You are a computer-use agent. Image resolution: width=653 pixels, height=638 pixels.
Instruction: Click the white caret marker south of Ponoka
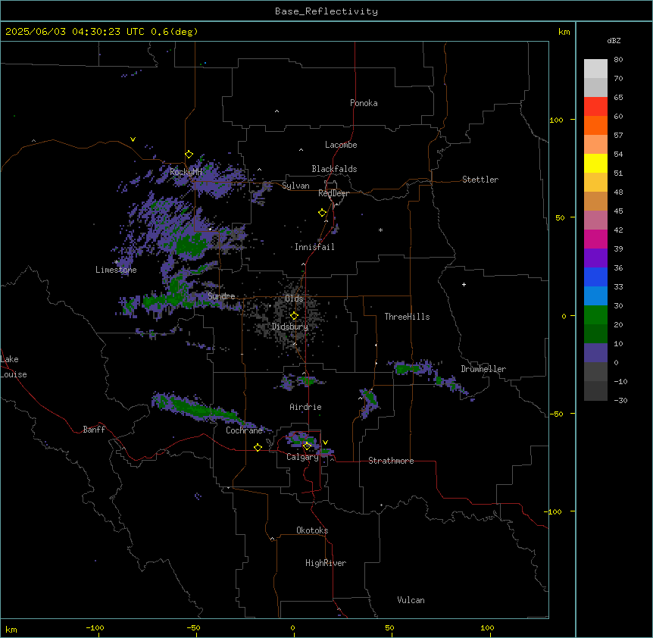click(x=277, y=111)
